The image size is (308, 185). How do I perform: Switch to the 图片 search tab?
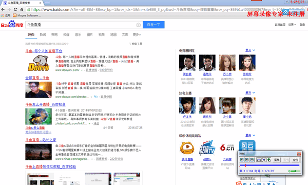90,34
